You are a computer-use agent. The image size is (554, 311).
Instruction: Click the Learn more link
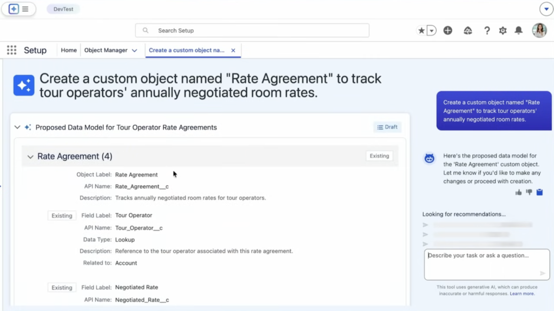click(x=522, y=294)
